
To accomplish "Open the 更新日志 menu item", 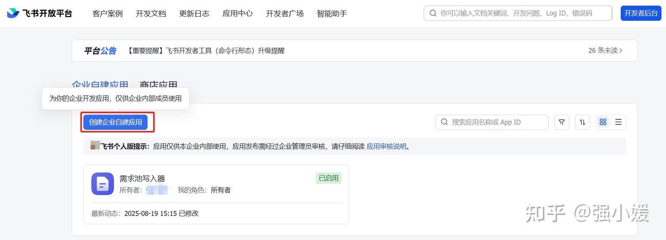I will click(194, 13).
